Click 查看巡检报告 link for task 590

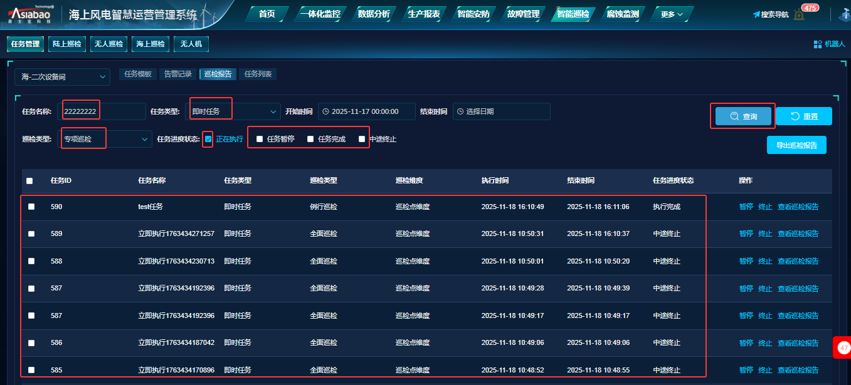[x=798, y=207]
